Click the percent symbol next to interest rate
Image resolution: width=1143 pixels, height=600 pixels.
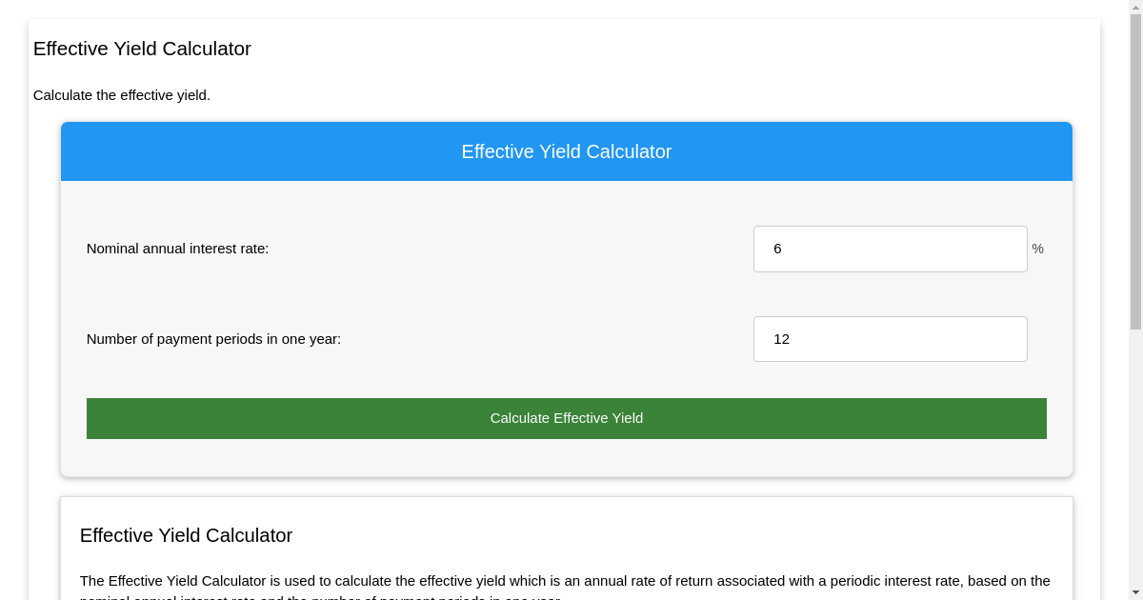pos(1037,249)
